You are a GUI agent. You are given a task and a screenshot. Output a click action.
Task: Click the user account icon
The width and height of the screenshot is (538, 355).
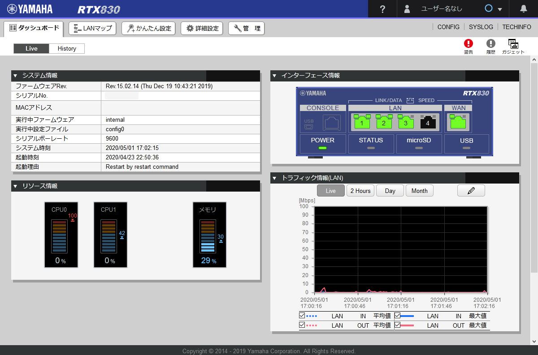pos(407,9)
